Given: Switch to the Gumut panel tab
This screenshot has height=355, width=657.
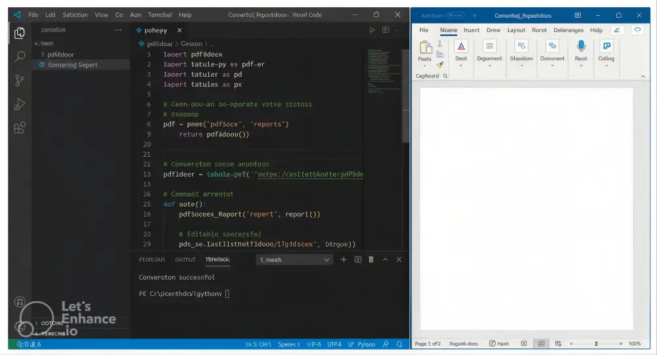Looking at the screenshot, I should (185, 260).
